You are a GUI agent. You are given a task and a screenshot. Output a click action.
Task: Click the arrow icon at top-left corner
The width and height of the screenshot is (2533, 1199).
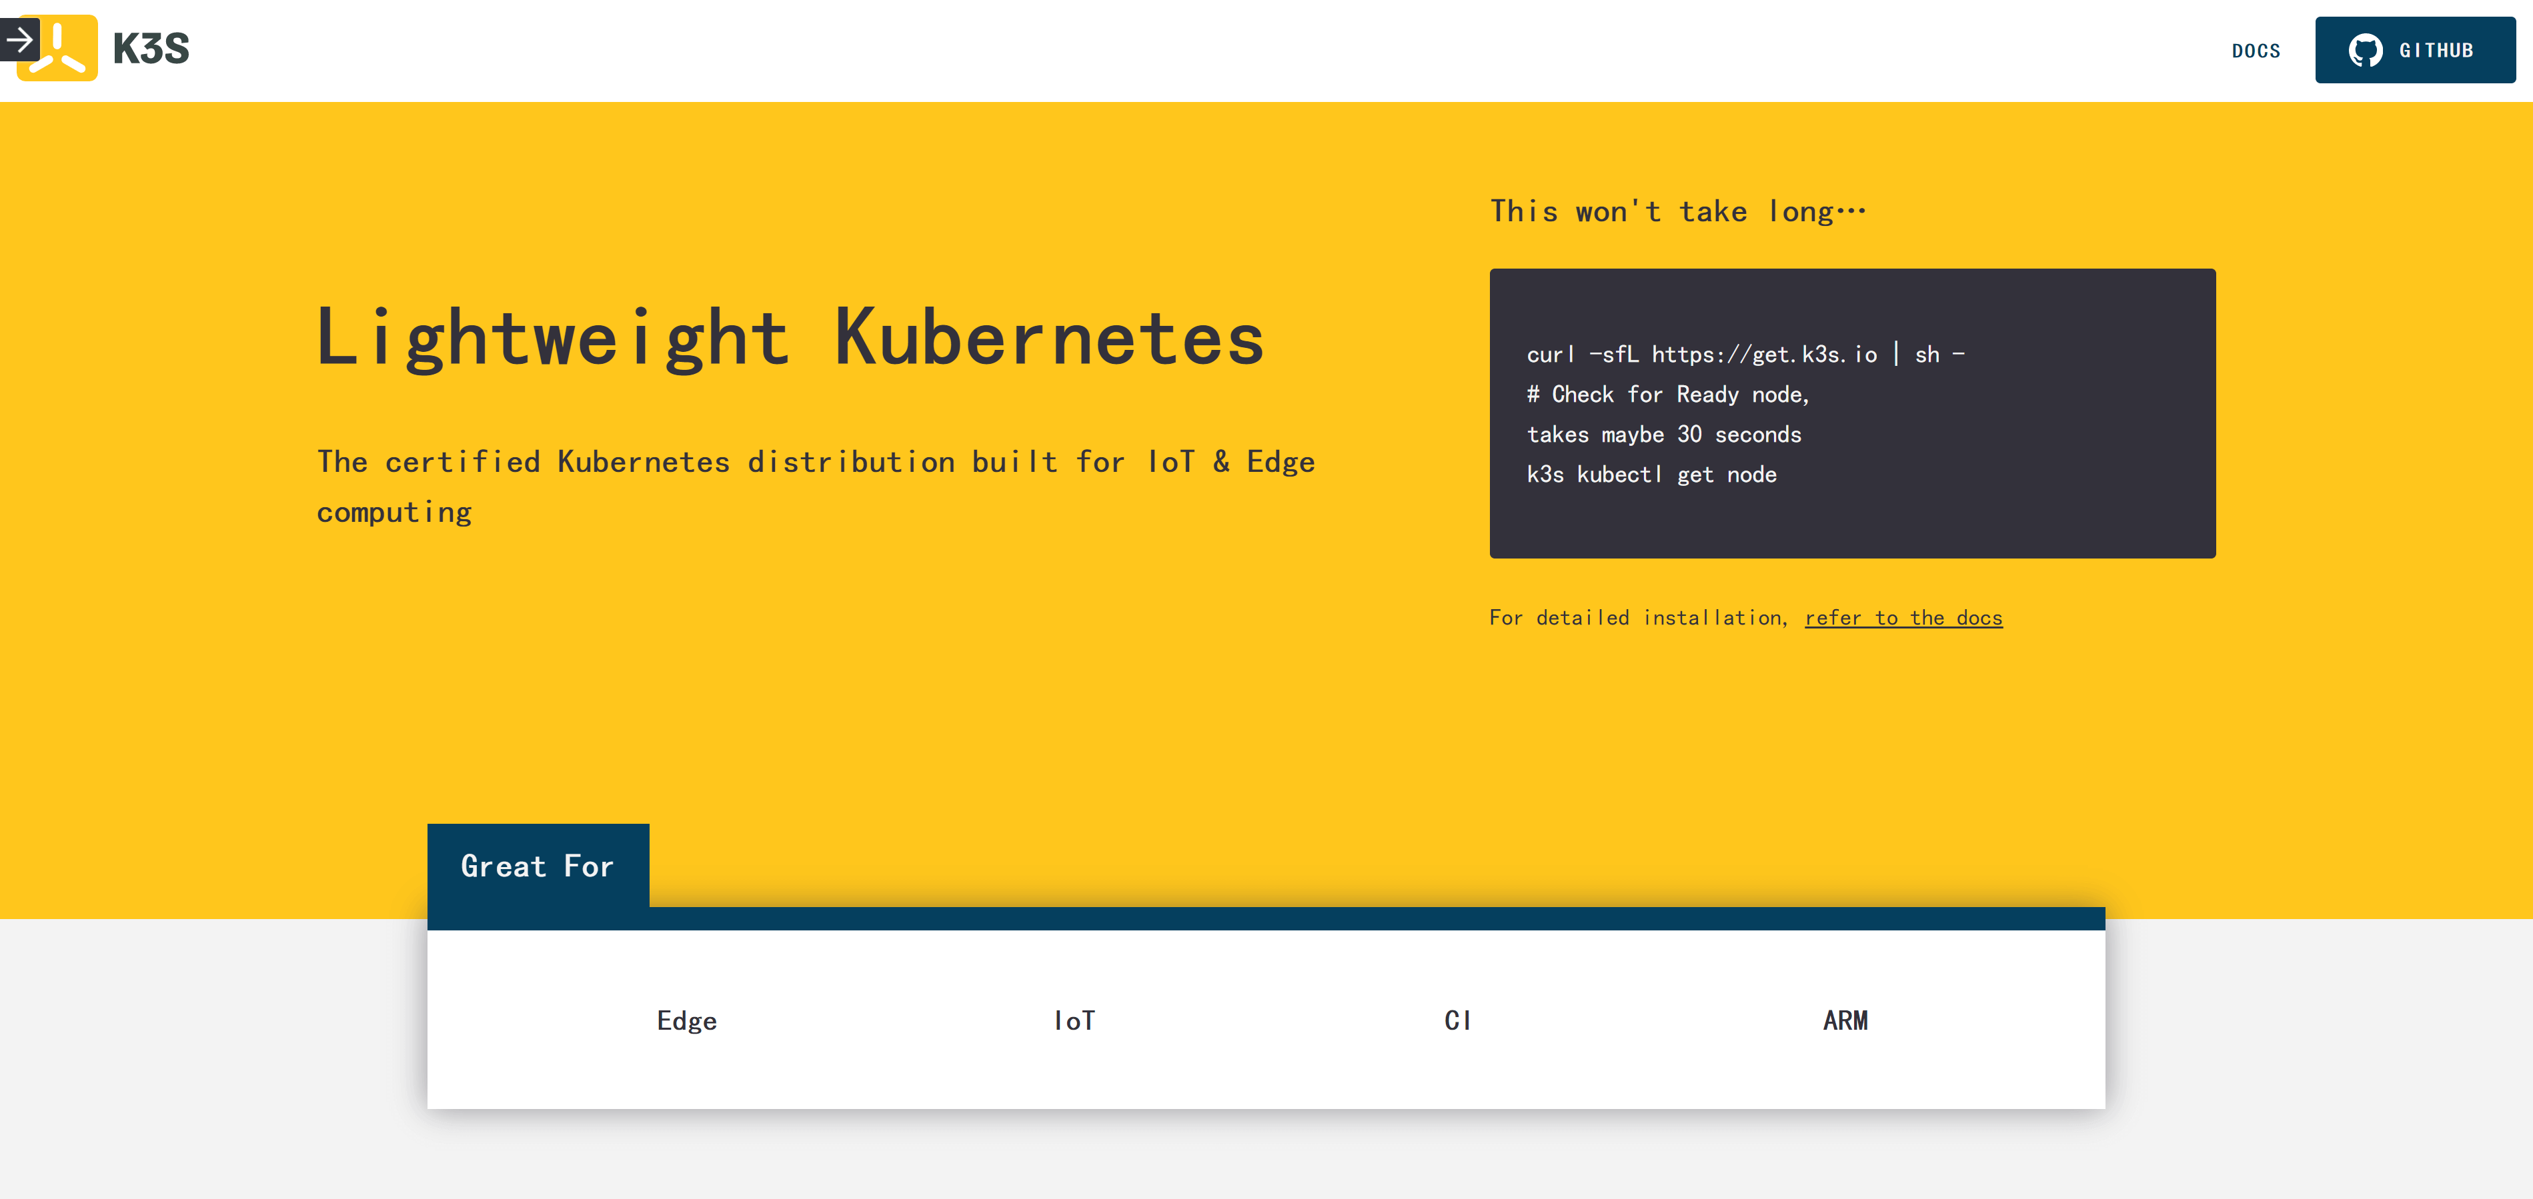point(19,40)
